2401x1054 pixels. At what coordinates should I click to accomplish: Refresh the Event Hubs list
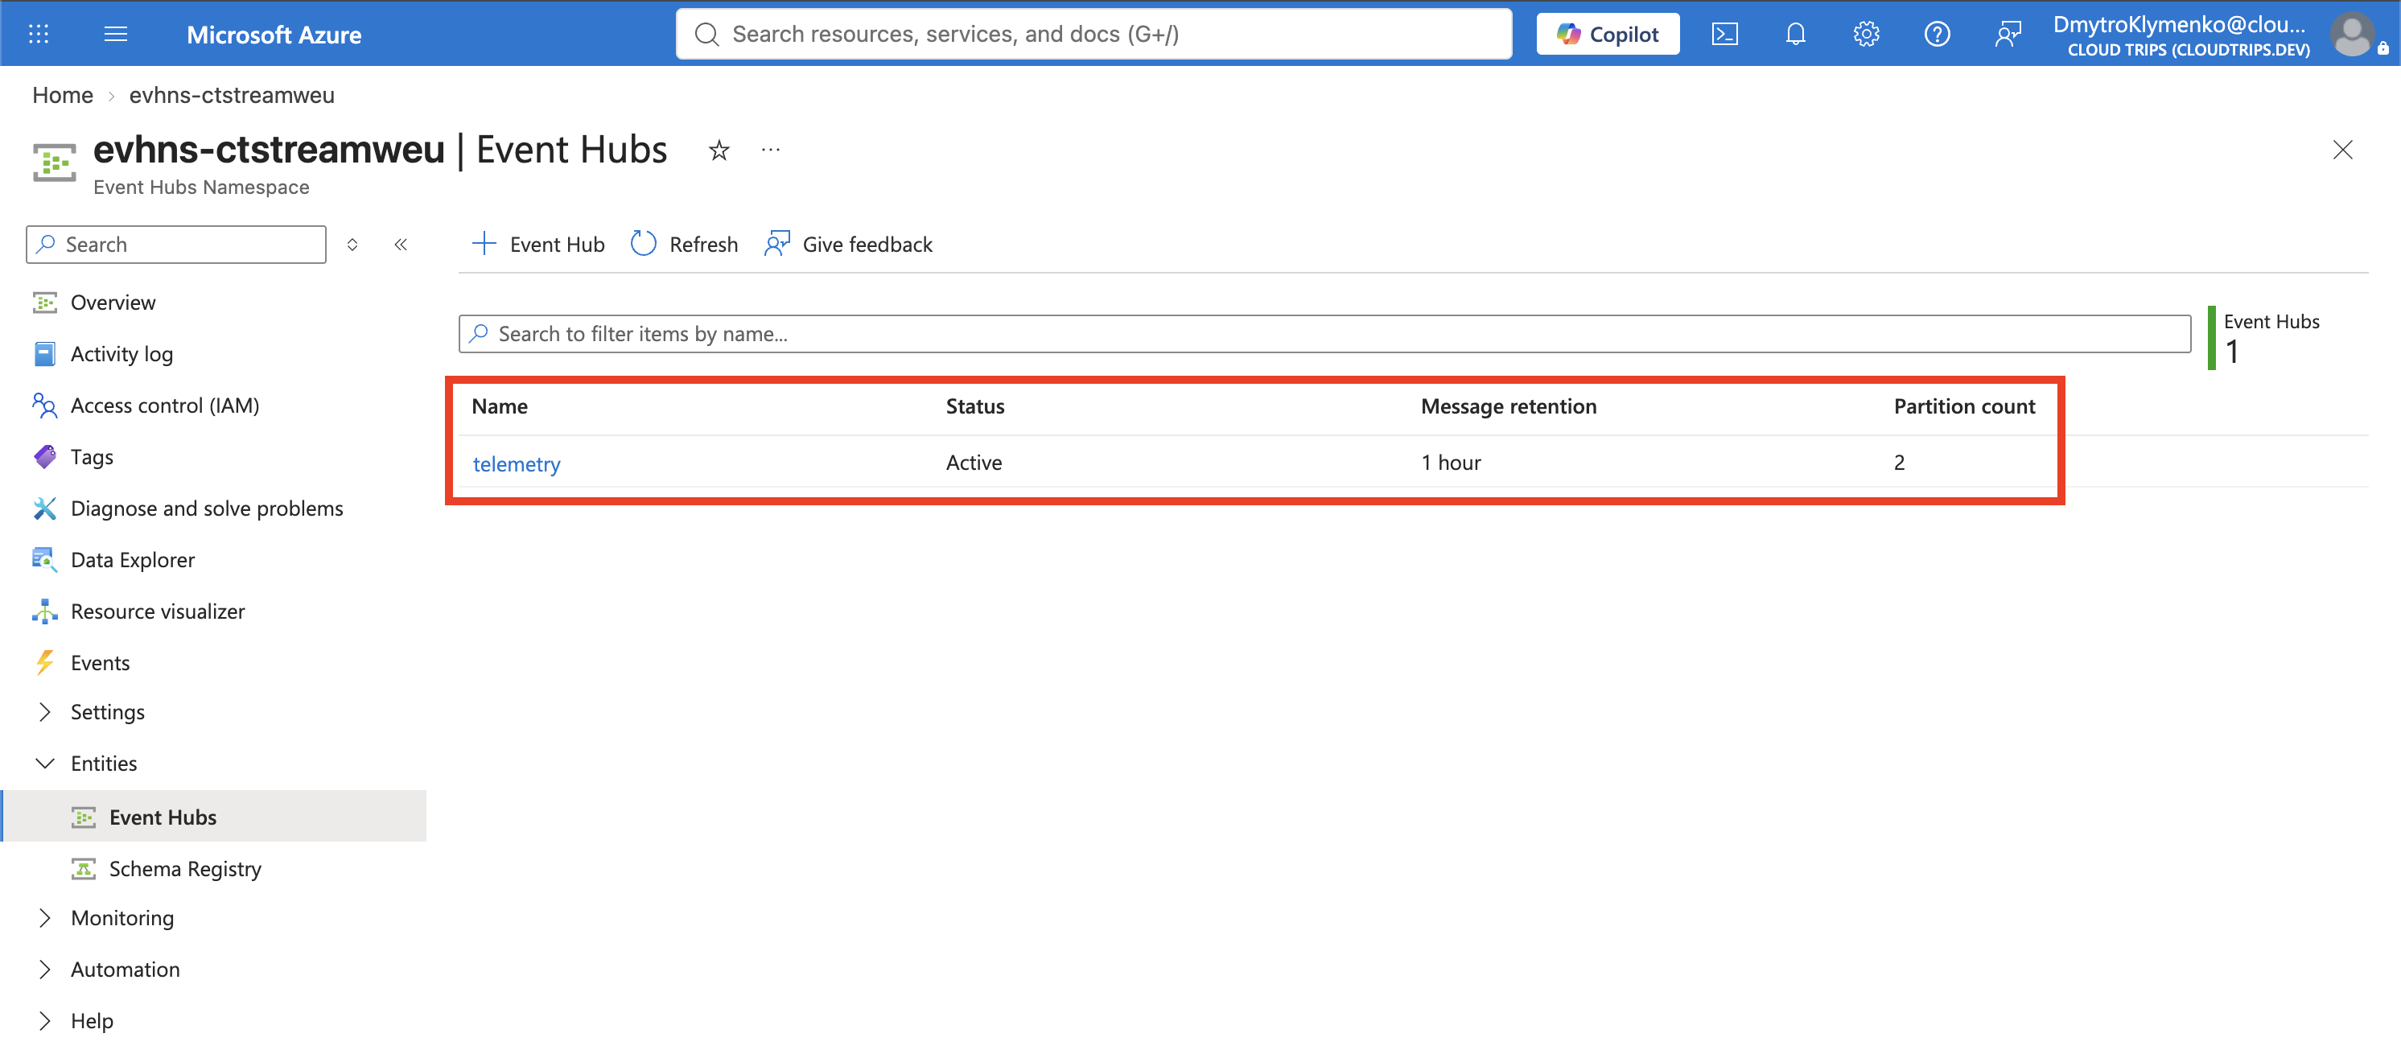tap(684, 244)
